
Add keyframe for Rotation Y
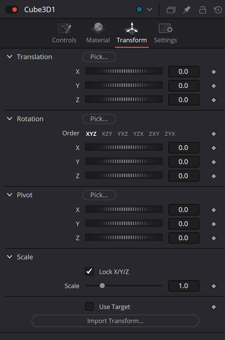pos(214,162)
